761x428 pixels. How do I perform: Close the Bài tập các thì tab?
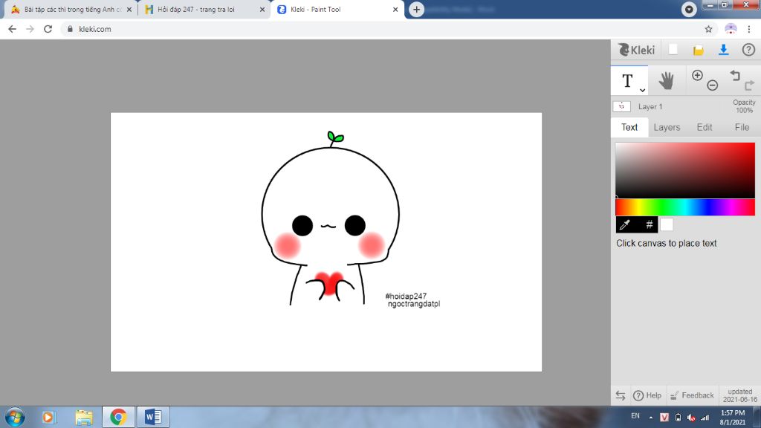(129, 9)
